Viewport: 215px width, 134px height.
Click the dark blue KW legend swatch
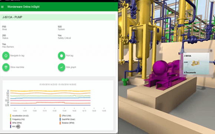pyautogui.click(x=11, y=127)
